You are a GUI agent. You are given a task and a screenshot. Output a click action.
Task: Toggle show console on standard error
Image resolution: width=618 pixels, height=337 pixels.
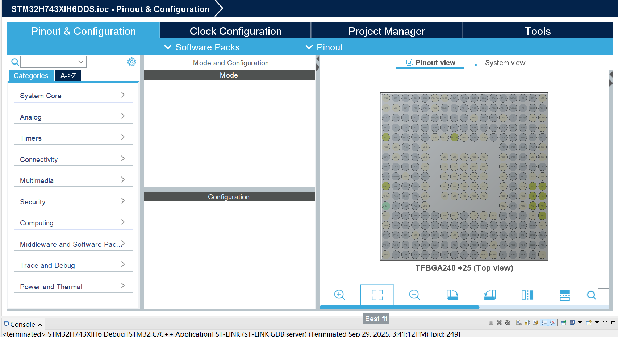[x=553, y=323]
